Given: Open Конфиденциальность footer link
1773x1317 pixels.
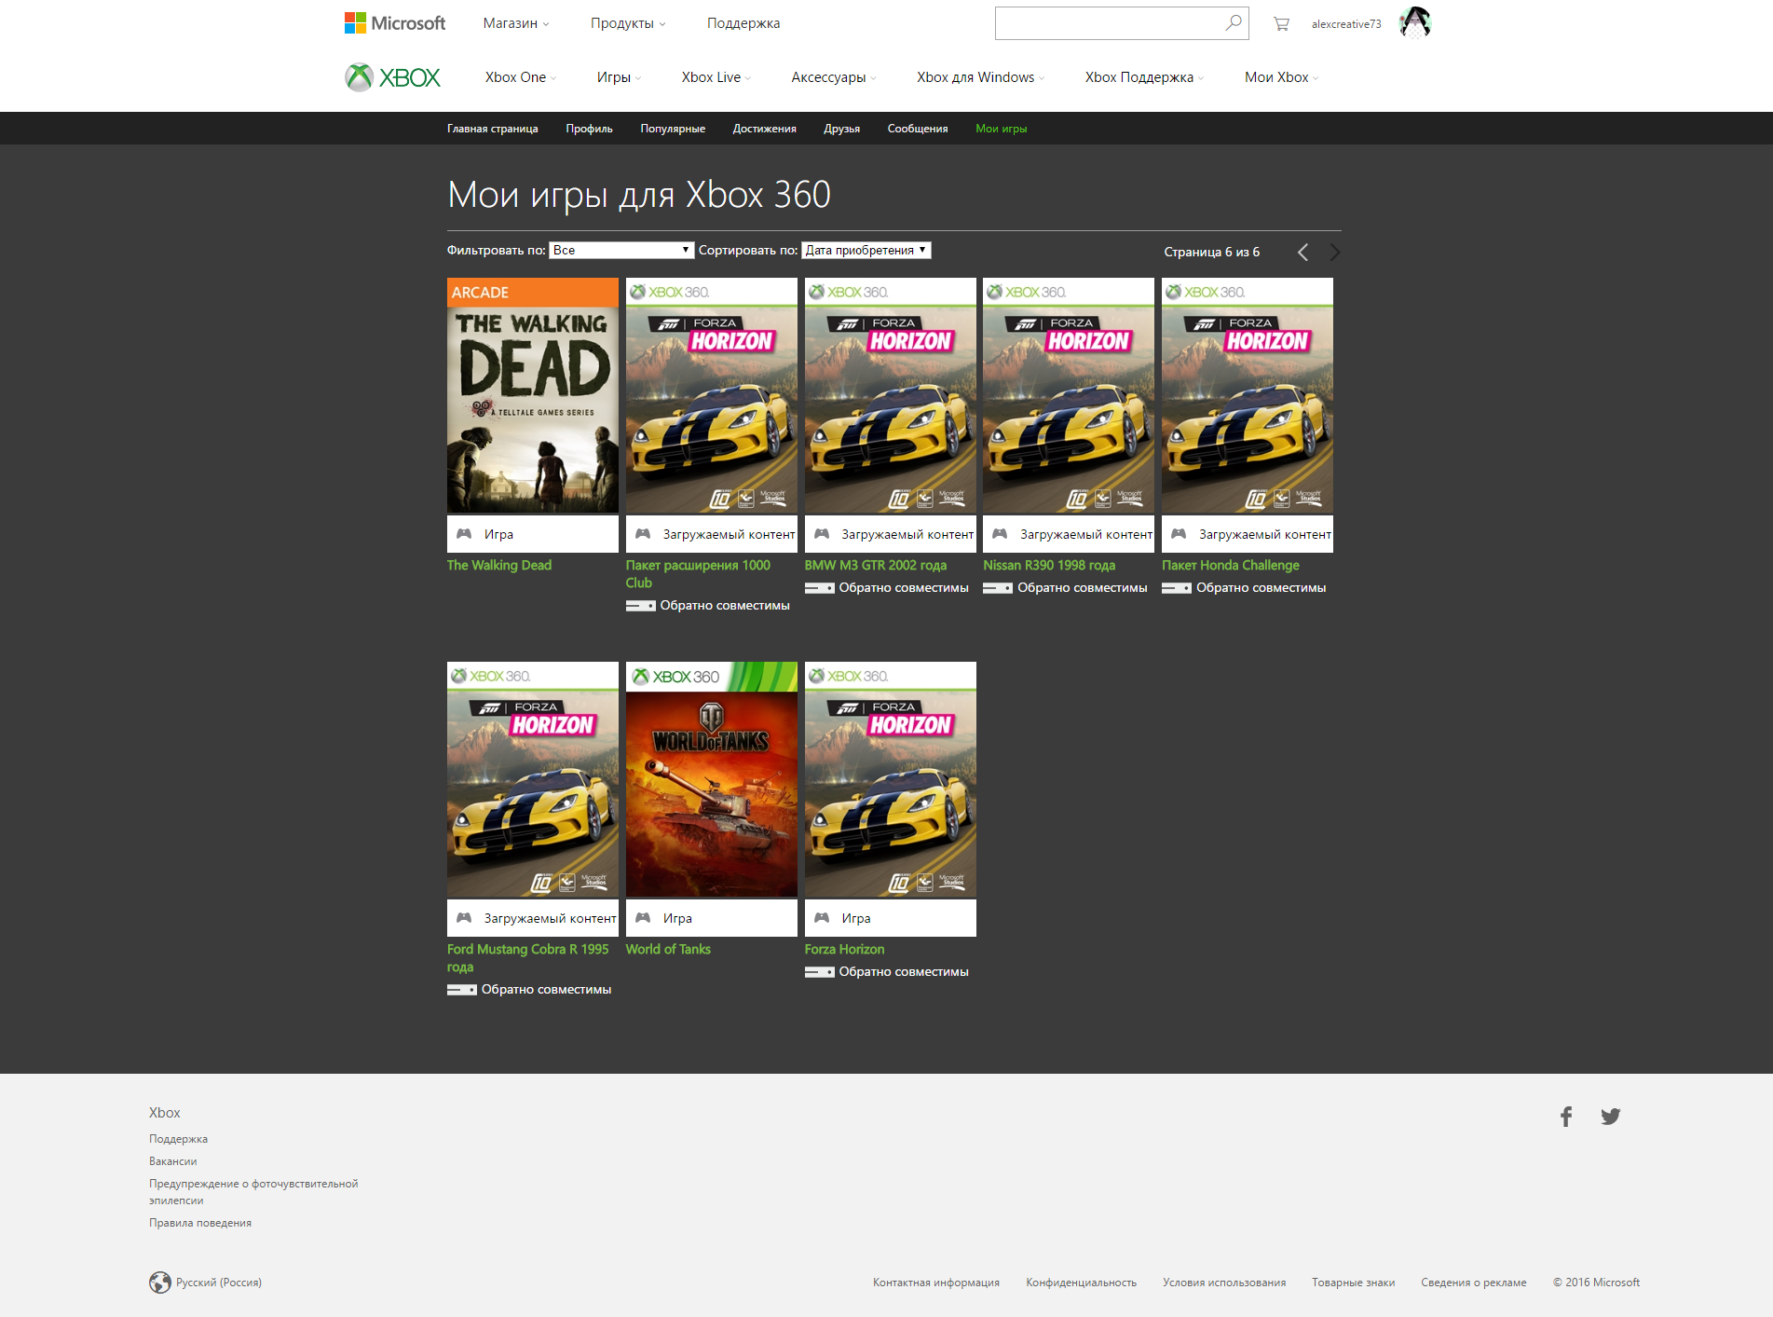Looking at the screenshot, I should [x=1081, y=1283].
